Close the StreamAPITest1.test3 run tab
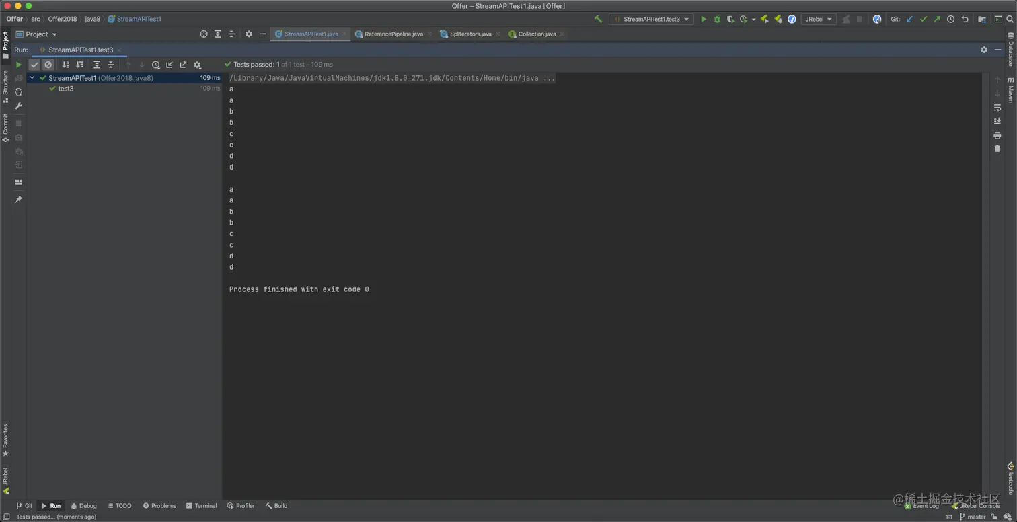The height and width of the screenshot is (522, 1017). [120, 50]
